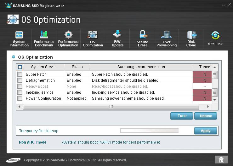Screen dimensions: 233x166
Task: Click the AHCI mode boot recommendation text
Action: pyautogui.click(x=111, y=142)
